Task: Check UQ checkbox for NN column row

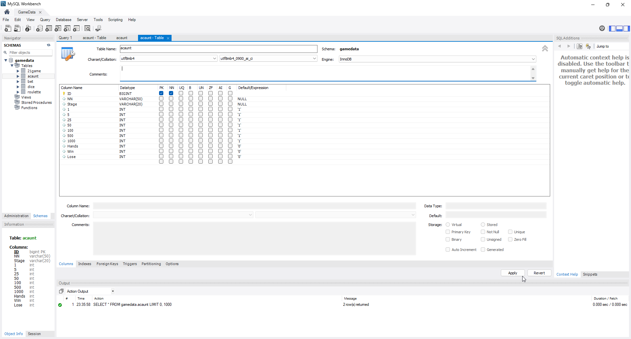Action: [x=181, y=99]
